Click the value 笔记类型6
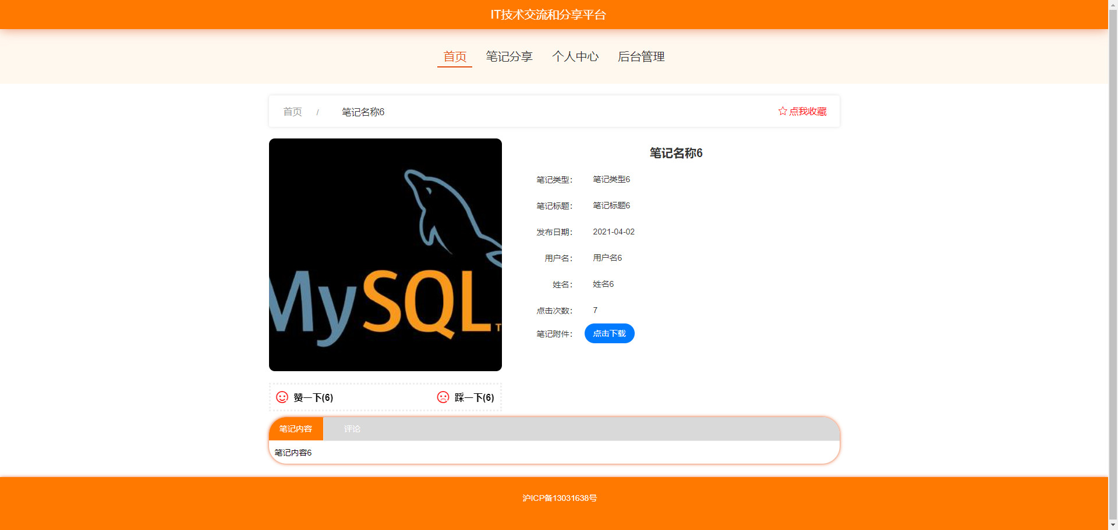The width and height of the screenshot is (1118, 530). [x=611, y=179]
